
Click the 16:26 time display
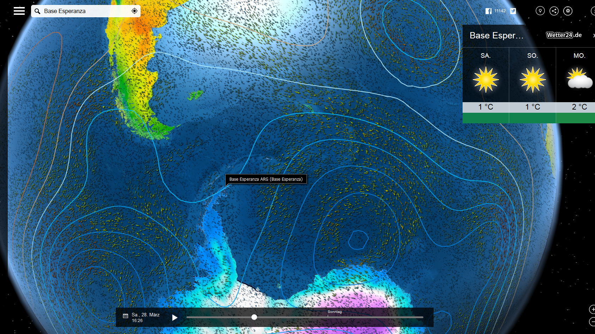coord(137,321)
